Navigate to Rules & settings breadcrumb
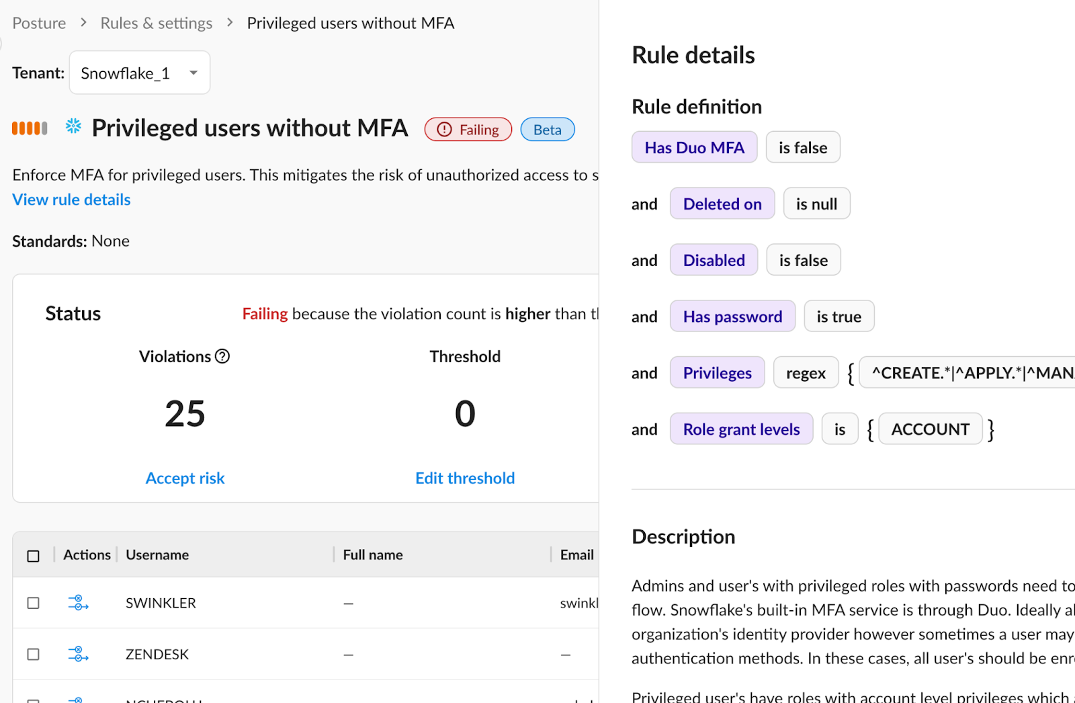Screen dimensions: 1075x703 [156, 24]
